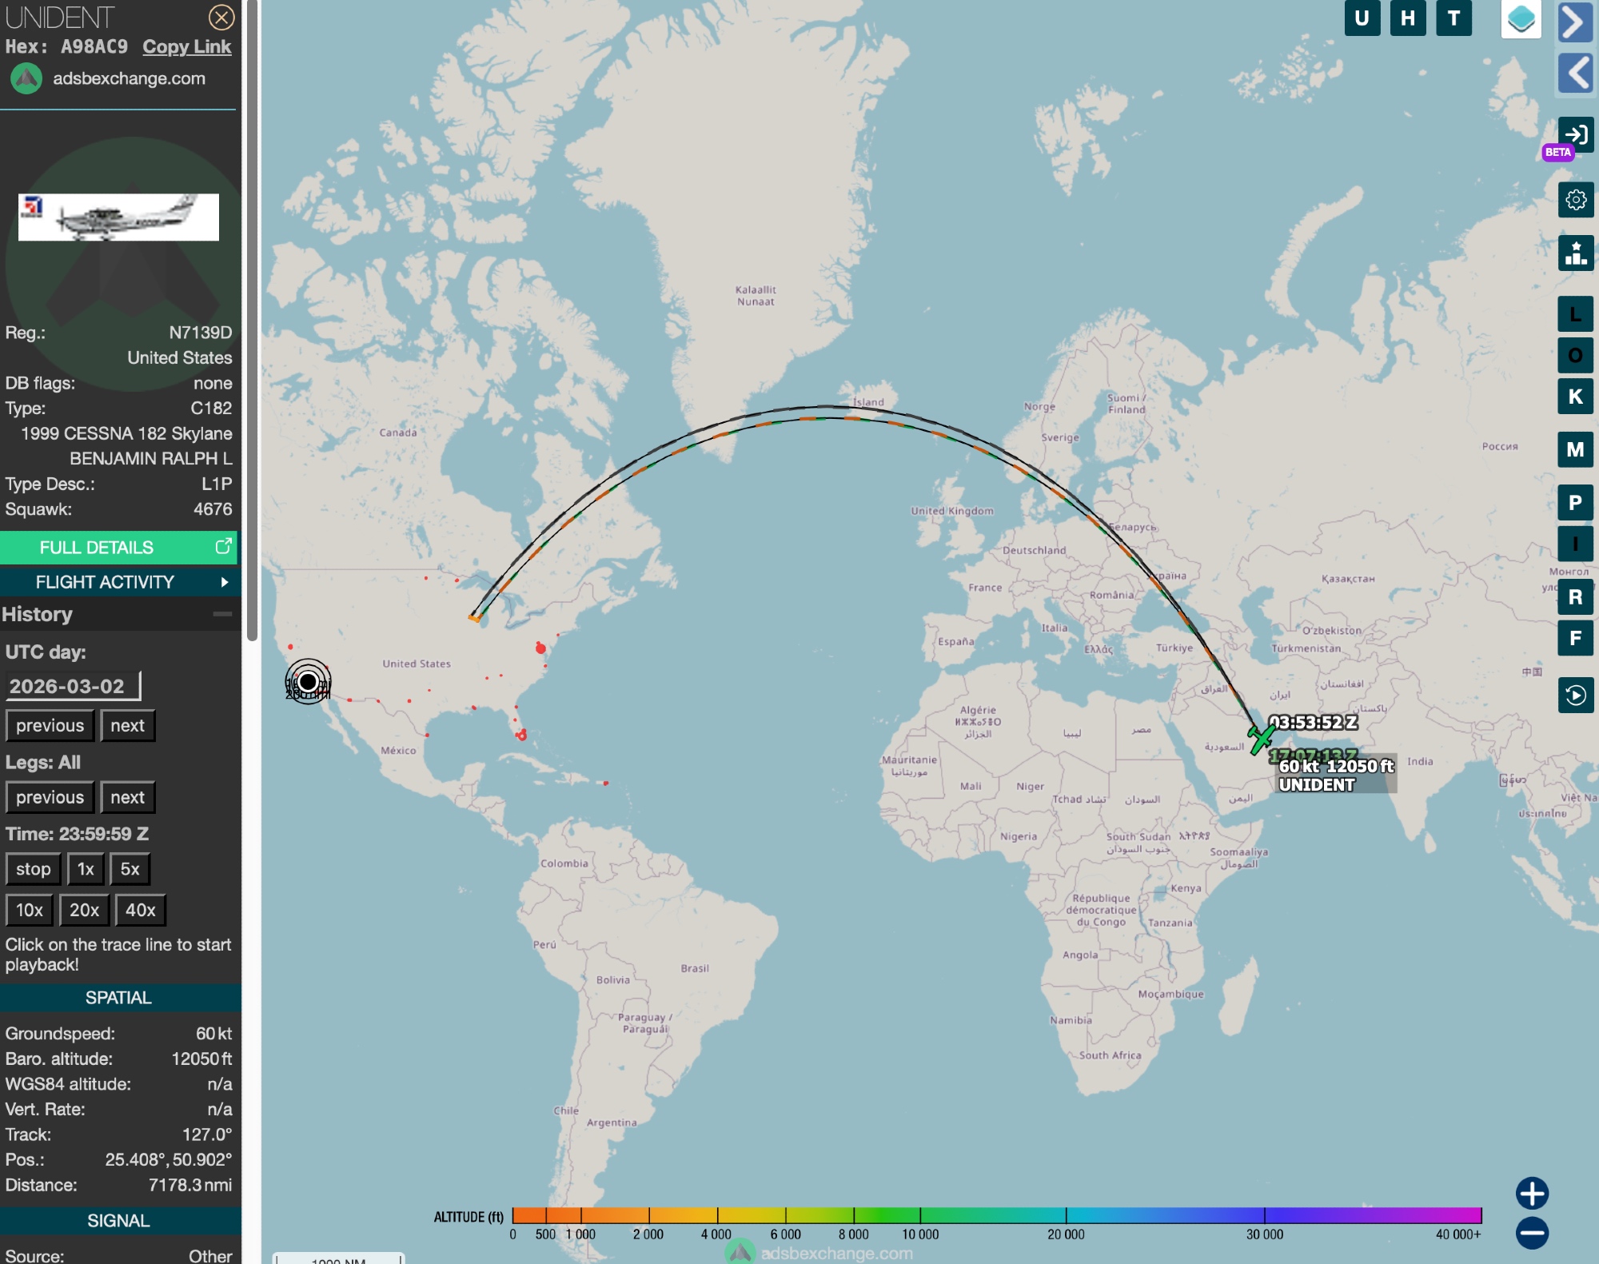The width and height of the screenshot is (1599, 1264).
Task: Open the map layers selector icon
Action: click(x=1521, y=19)
